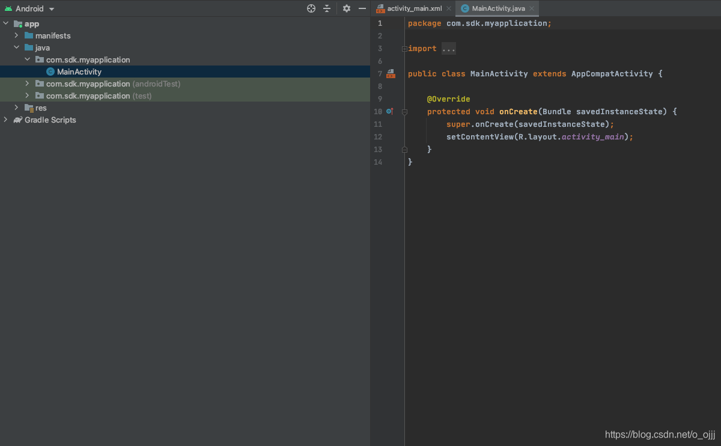Select the app module row
Viewport: 721px width, 446px height.
(185, 23)
